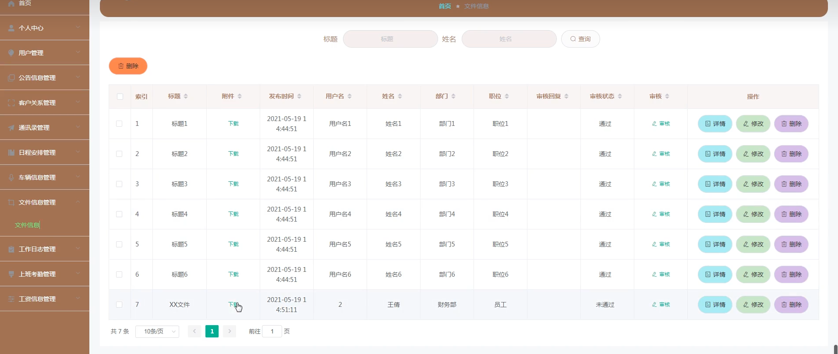Click the 首页 breadcrumb link
Image resolution: width=838 pixels, height=354 pixels.
(x=445, y=6)
